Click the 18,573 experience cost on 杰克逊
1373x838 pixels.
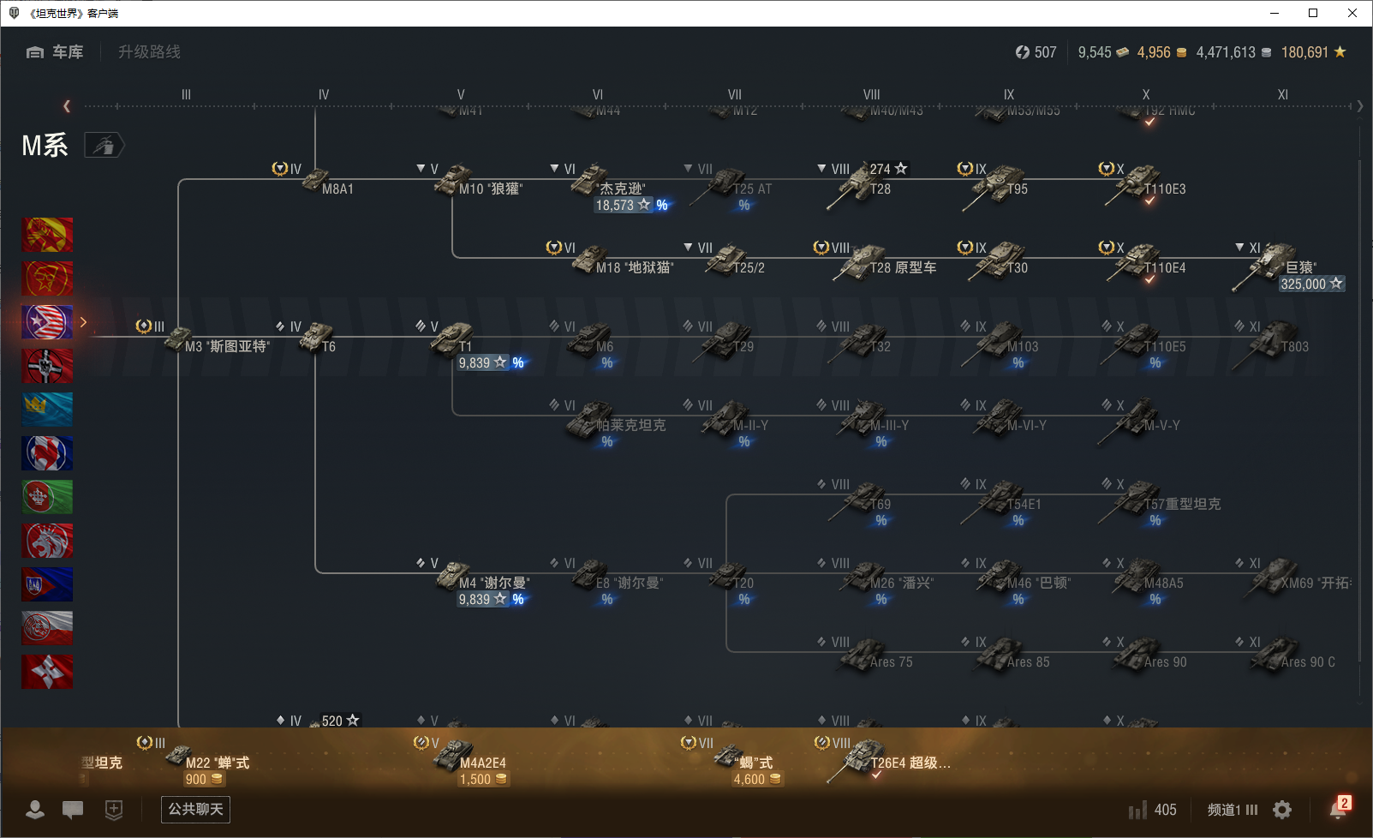(624, 205)
